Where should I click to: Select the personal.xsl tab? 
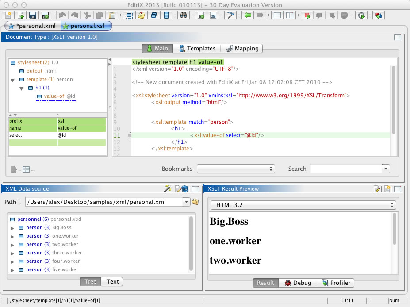tap(86, 26)
